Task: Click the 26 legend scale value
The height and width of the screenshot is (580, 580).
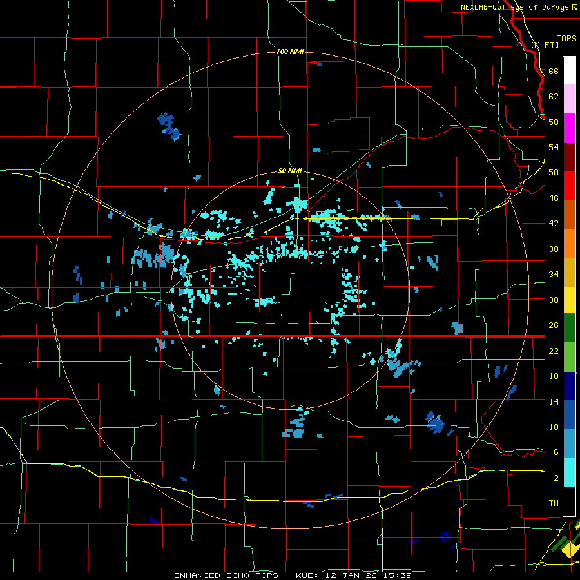Action: [554, 325]
